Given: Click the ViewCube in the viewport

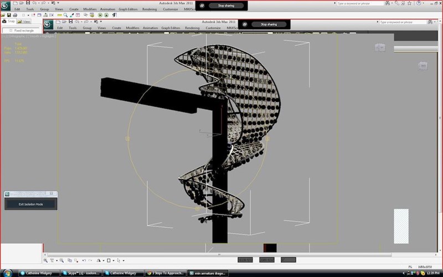Looking at the screenshot, I should (x=380, y=48).
